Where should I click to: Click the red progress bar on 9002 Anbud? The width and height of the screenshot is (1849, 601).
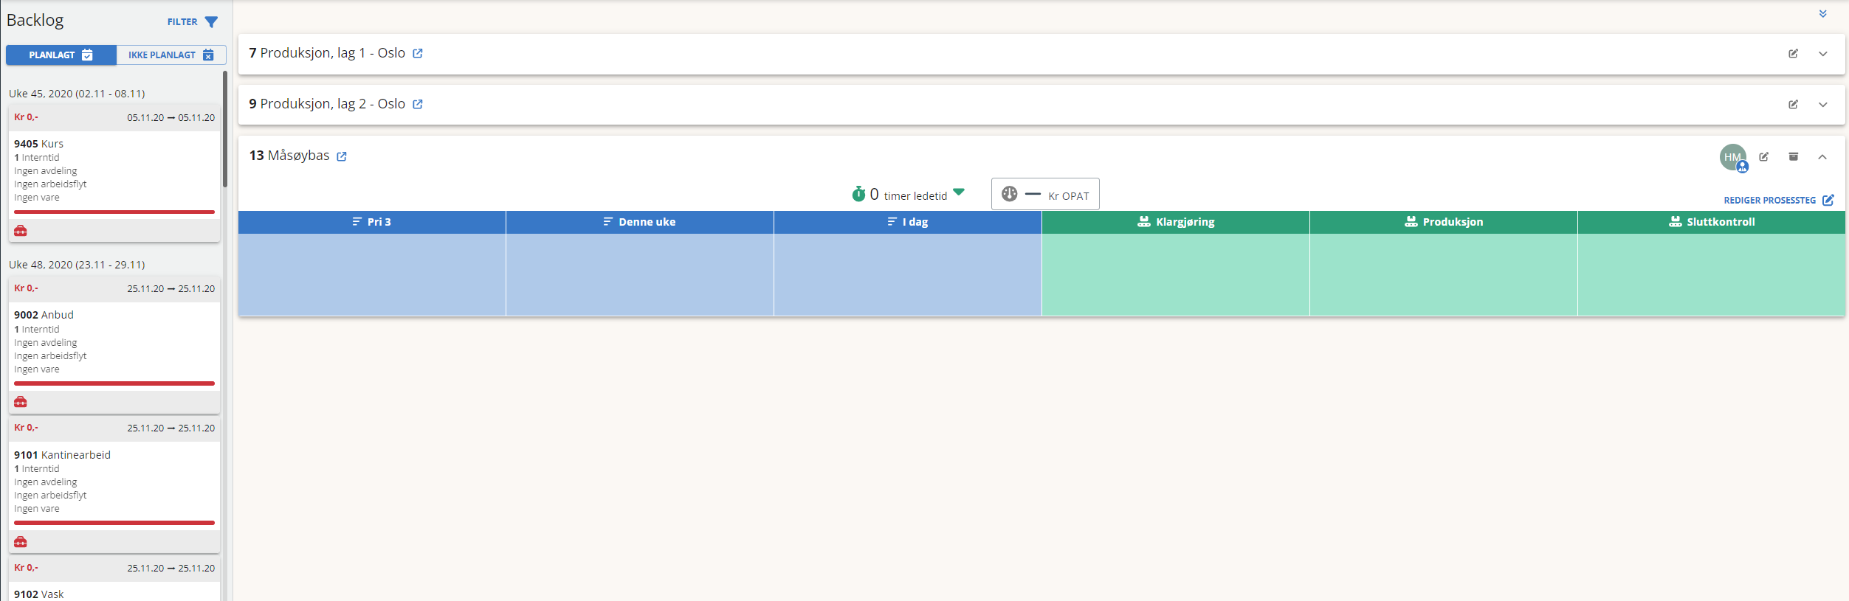click(x=114, y=383)
